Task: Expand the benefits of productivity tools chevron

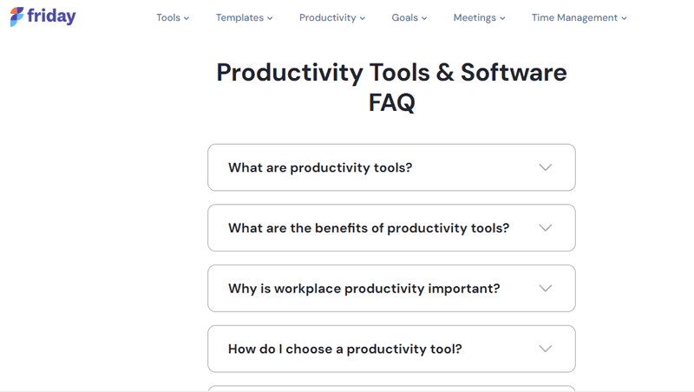Action: (x=546, y=228)
